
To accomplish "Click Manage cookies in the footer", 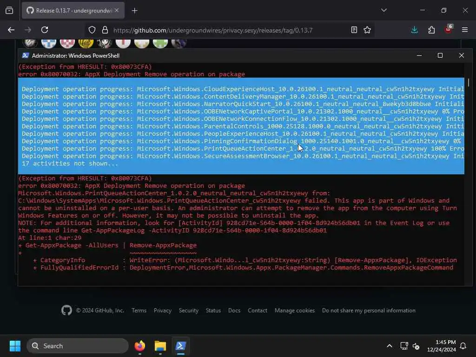I will 294,310.
